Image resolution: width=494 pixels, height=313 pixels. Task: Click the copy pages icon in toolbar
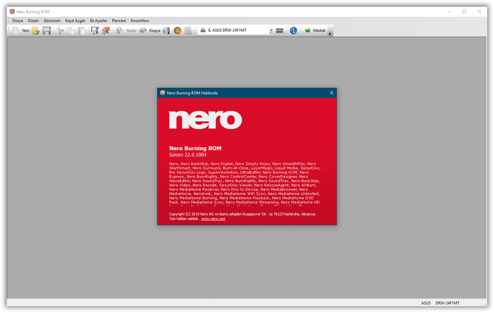click(71, 31)
